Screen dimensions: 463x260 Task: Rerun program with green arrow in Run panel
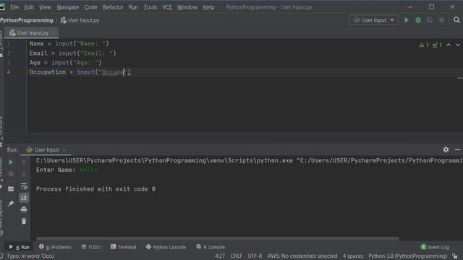[11, 162]
